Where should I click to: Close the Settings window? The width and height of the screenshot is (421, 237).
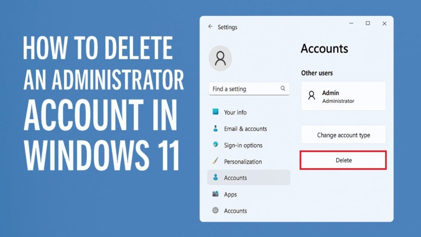click(384, 24)
